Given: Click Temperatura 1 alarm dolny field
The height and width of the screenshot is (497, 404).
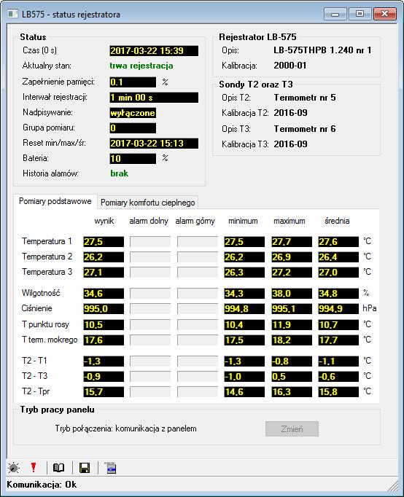Looking at the screenshot, I should point(150,241).
